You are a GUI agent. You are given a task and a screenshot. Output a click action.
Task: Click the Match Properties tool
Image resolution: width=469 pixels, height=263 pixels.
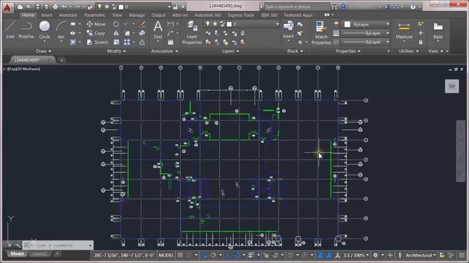coord(321,33)
